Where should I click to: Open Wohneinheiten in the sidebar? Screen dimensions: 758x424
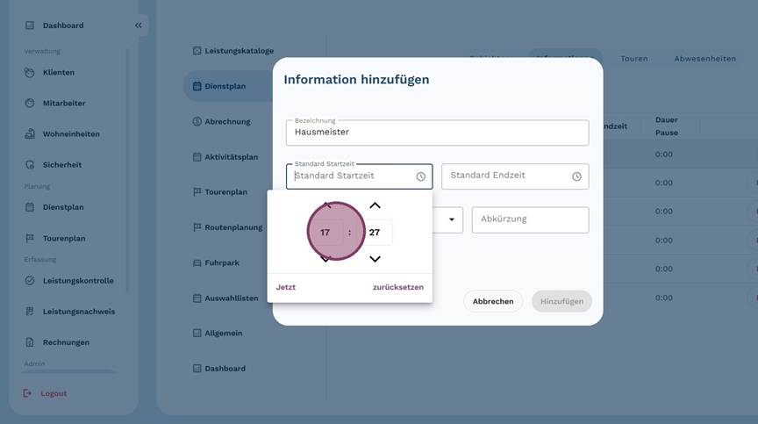click(x=71, y=134)
